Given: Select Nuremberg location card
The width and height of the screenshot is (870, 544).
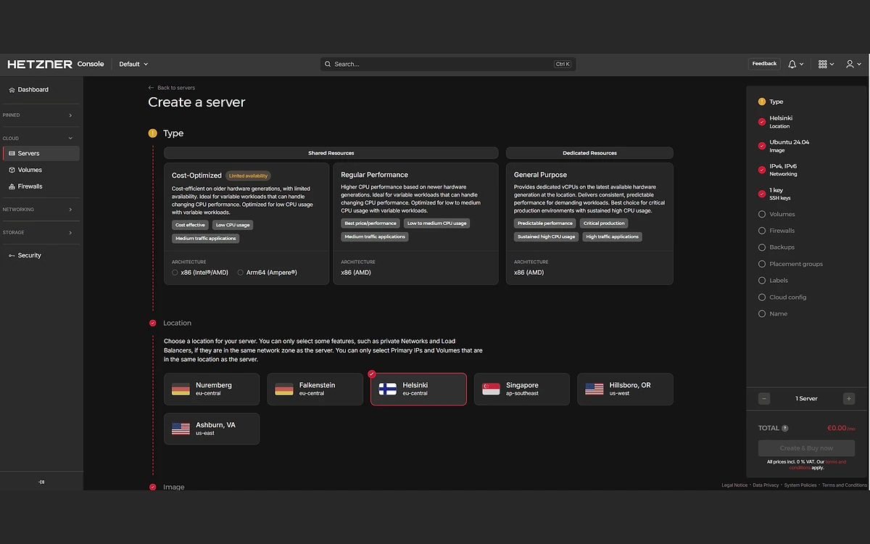Looking at the screenshot, I should coord(212,389).
